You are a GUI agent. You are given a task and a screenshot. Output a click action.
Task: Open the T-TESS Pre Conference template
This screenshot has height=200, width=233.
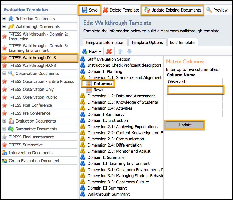click(39, 113)
